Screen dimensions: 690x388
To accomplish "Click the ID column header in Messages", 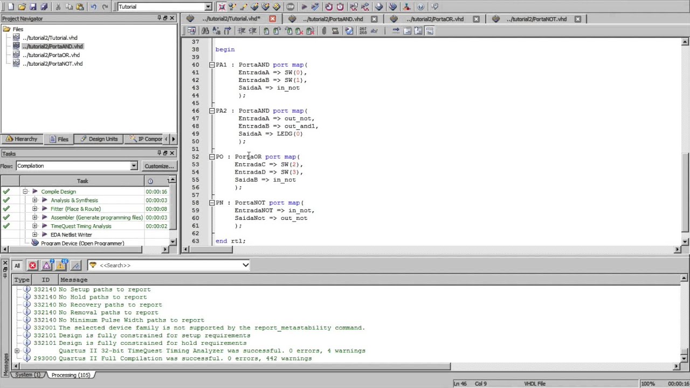I will pos(45,280).
